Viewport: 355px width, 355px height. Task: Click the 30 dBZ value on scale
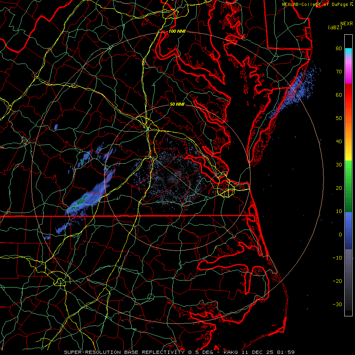[x=339, y=165]
